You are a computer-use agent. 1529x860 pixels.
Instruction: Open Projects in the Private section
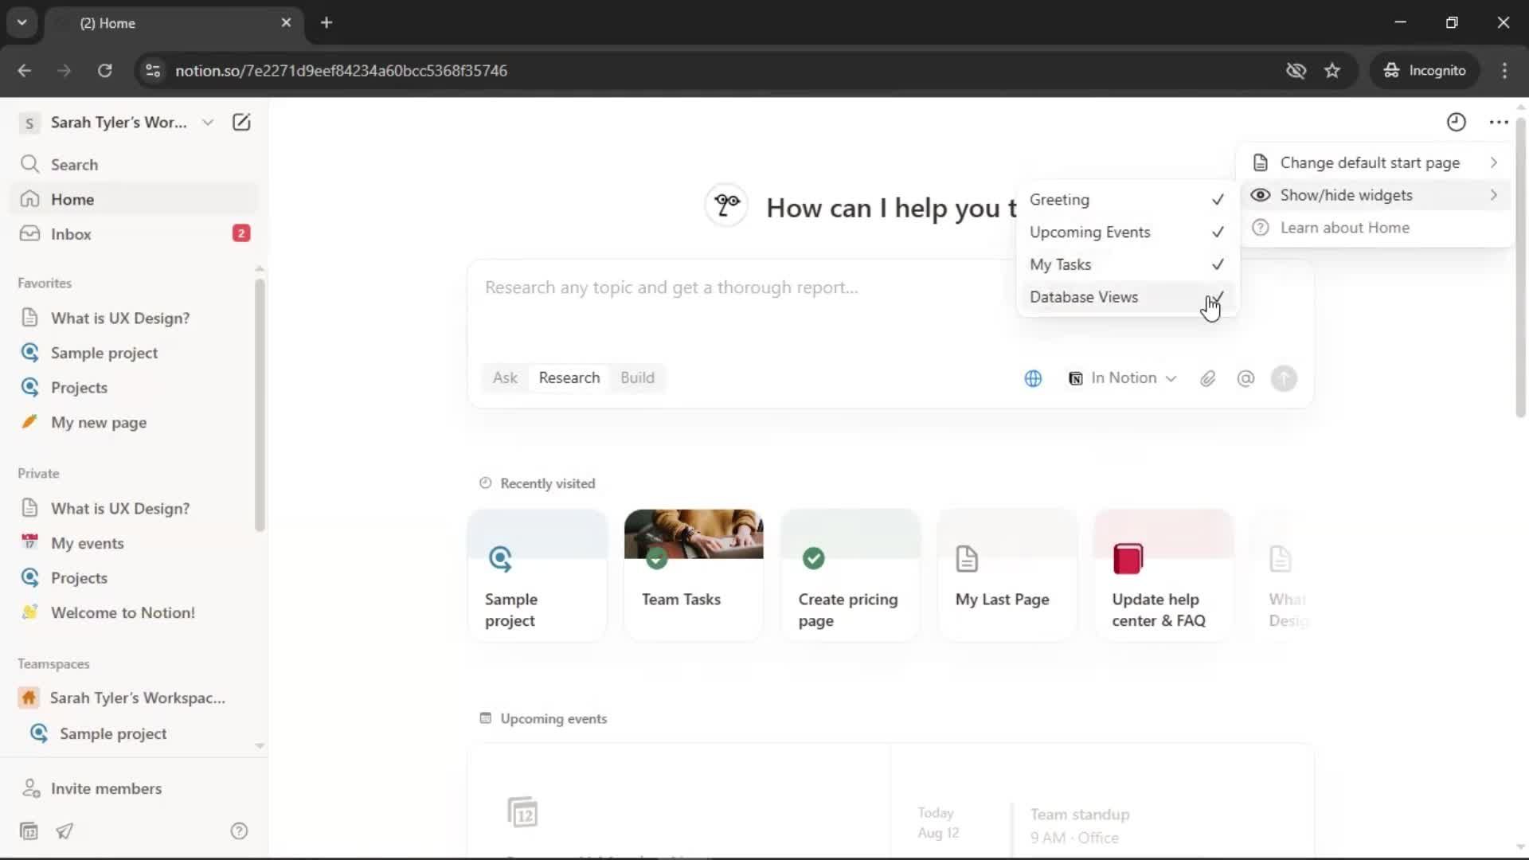134,578
